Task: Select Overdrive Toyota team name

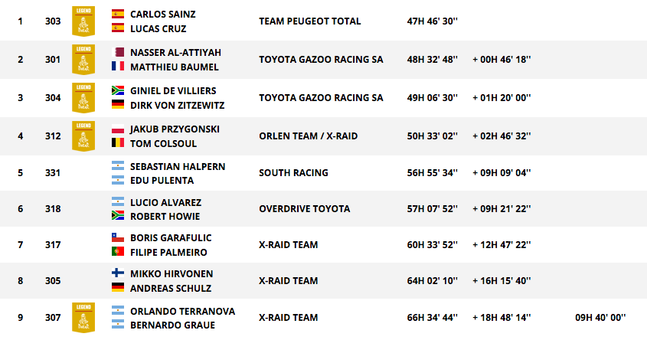Action: [305, 209]
